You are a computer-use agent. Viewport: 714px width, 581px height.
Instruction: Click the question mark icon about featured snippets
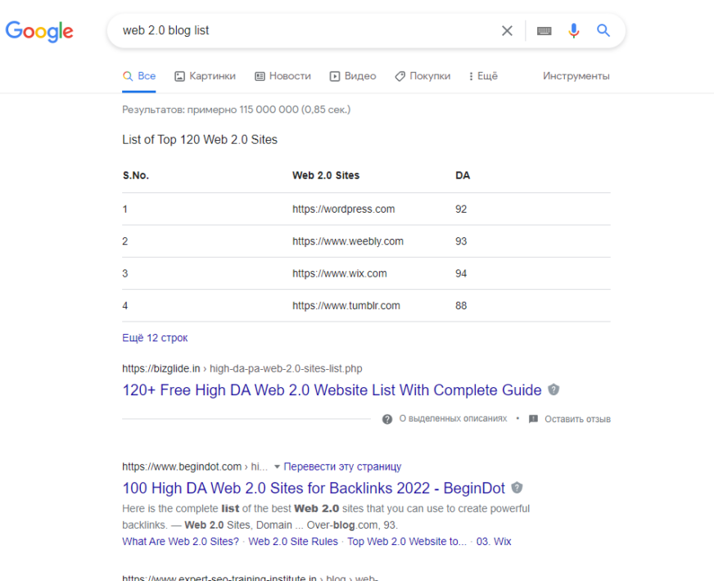tap(387, 419)
